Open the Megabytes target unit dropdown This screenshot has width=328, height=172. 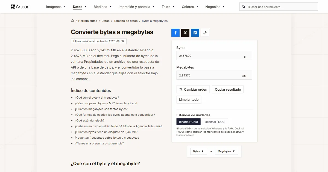(x=227, y=151)
